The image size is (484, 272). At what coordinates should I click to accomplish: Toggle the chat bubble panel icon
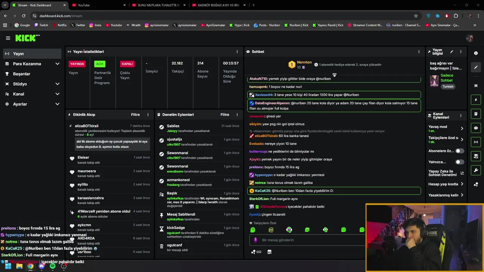(476, 128)
